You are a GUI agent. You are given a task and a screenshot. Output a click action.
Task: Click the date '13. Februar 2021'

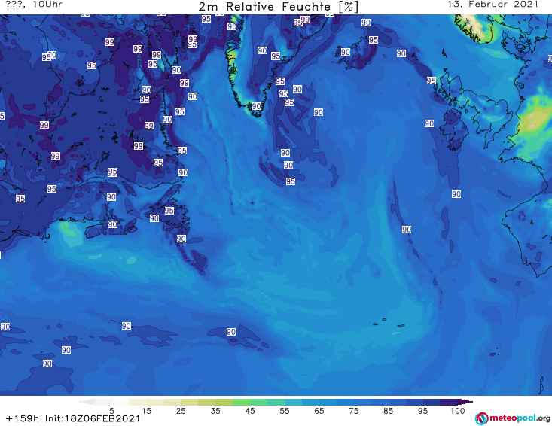click(x=493, y=5)
